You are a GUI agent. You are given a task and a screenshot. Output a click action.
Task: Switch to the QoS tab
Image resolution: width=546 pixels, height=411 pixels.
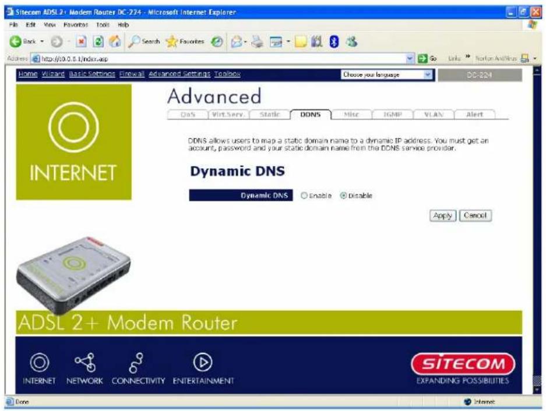click(x=188, y=115)
